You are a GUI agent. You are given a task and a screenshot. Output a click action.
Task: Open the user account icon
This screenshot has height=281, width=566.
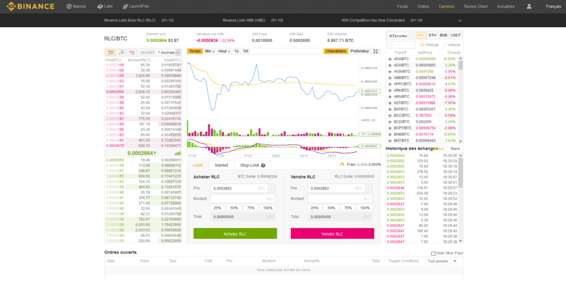click(x=529, y=7)
